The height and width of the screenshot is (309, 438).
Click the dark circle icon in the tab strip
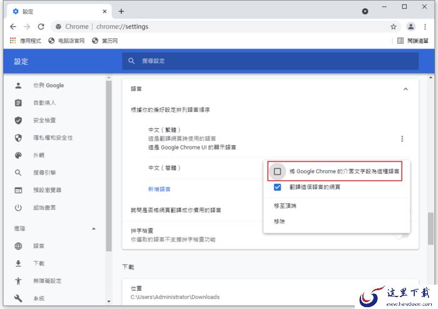coord(365,11)
